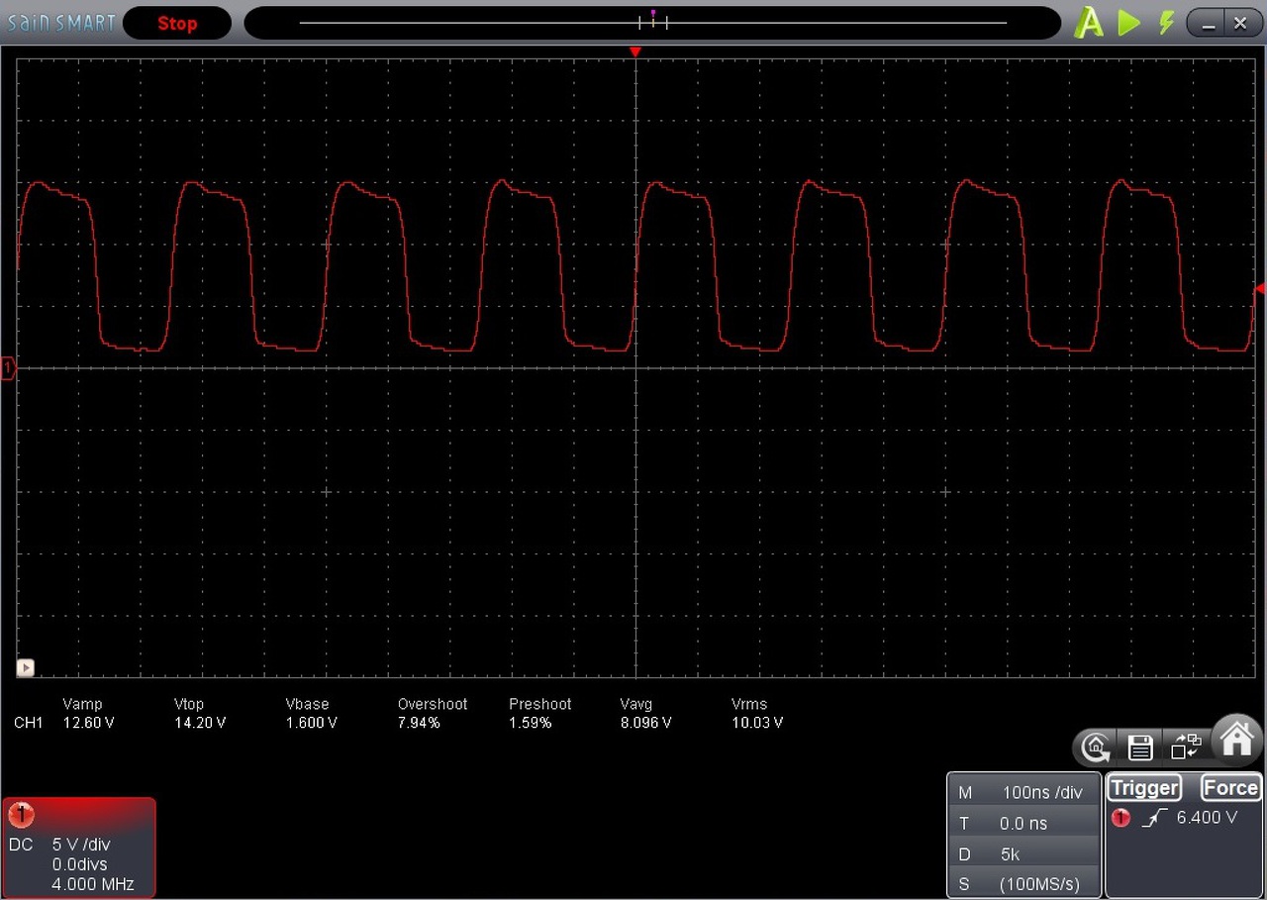
Task: Click the 4.000 MHz frequency readout
Action: 93,884
